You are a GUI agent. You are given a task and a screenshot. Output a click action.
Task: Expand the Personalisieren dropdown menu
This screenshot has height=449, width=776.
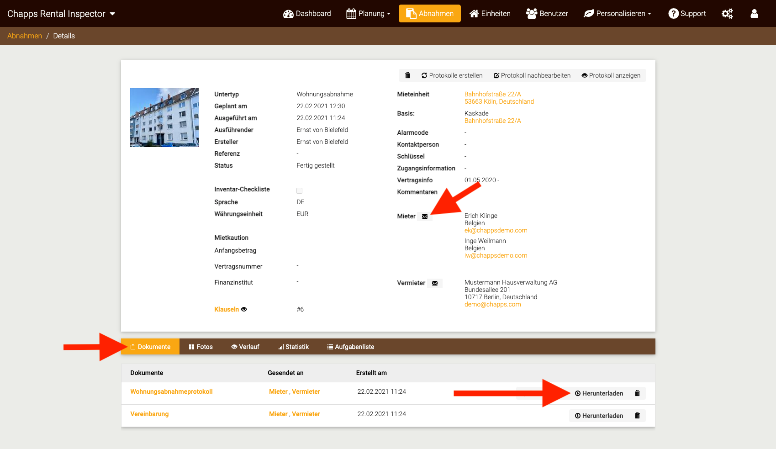click(618, 14)
